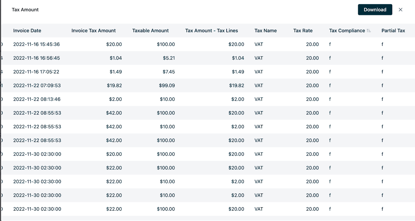
Task: Click the Taxable Amount column header
Action: [150, 31]
